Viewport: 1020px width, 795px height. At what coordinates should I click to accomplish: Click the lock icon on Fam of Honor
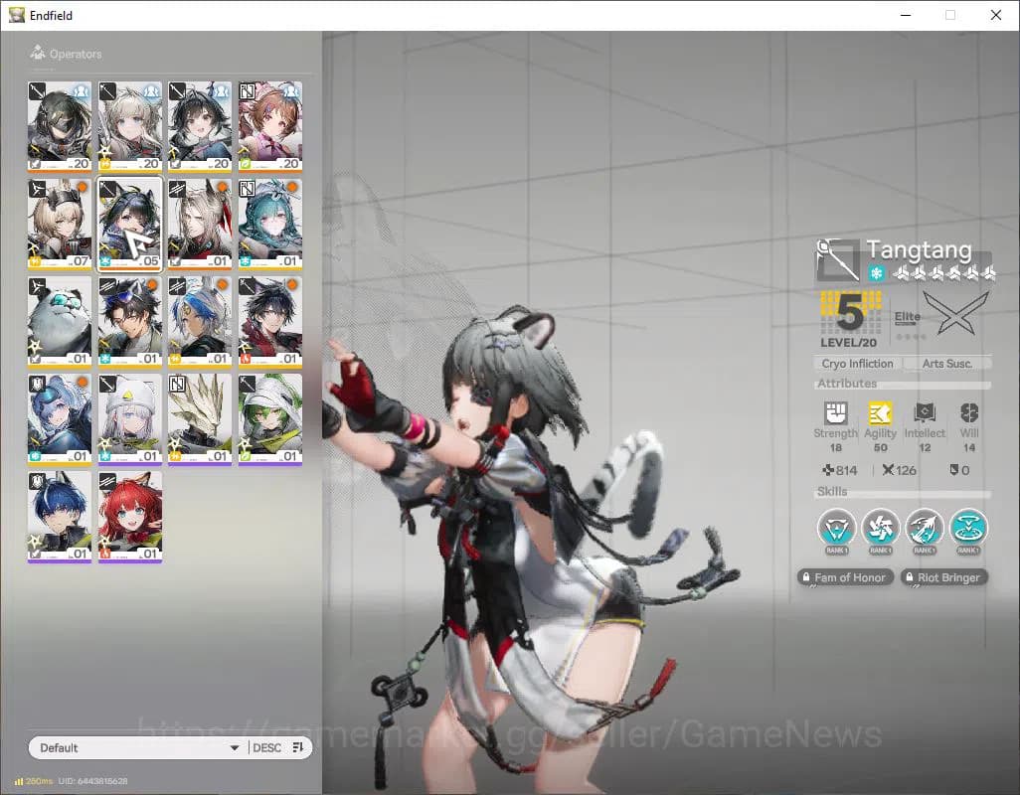[806, 576]
